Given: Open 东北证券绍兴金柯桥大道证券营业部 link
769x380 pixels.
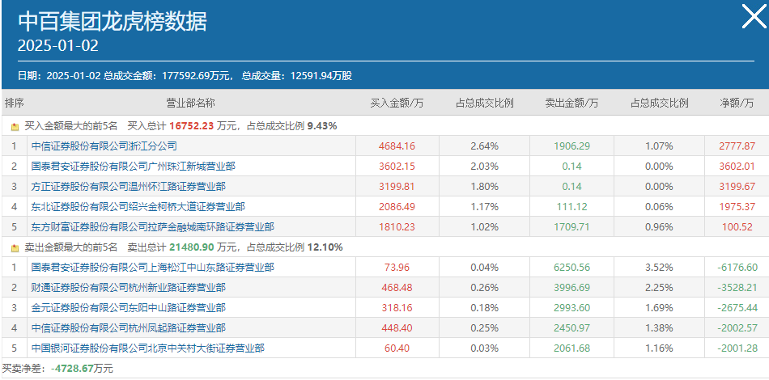Looking at the screenshot, I should 138,207.
